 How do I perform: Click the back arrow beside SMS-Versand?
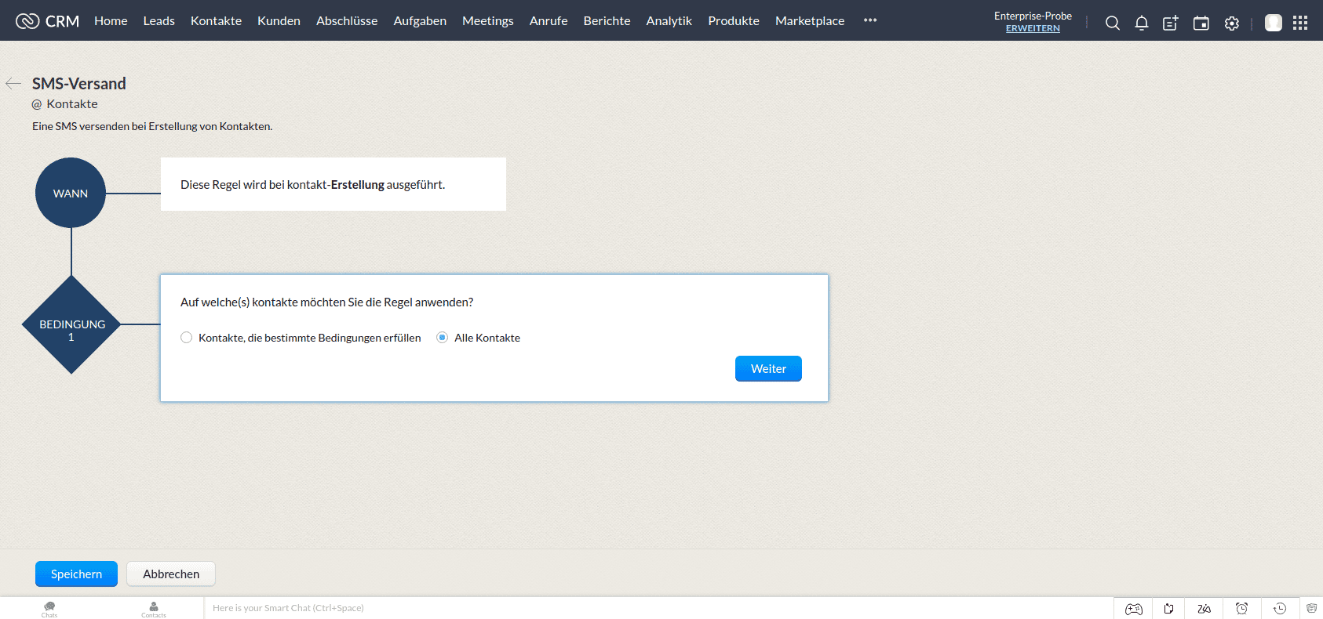(x=13, y=83)
